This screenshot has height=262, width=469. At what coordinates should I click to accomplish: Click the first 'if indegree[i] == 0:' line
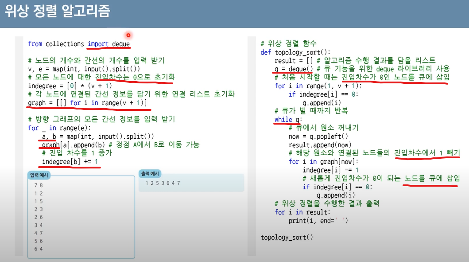[x=323, y=94]
